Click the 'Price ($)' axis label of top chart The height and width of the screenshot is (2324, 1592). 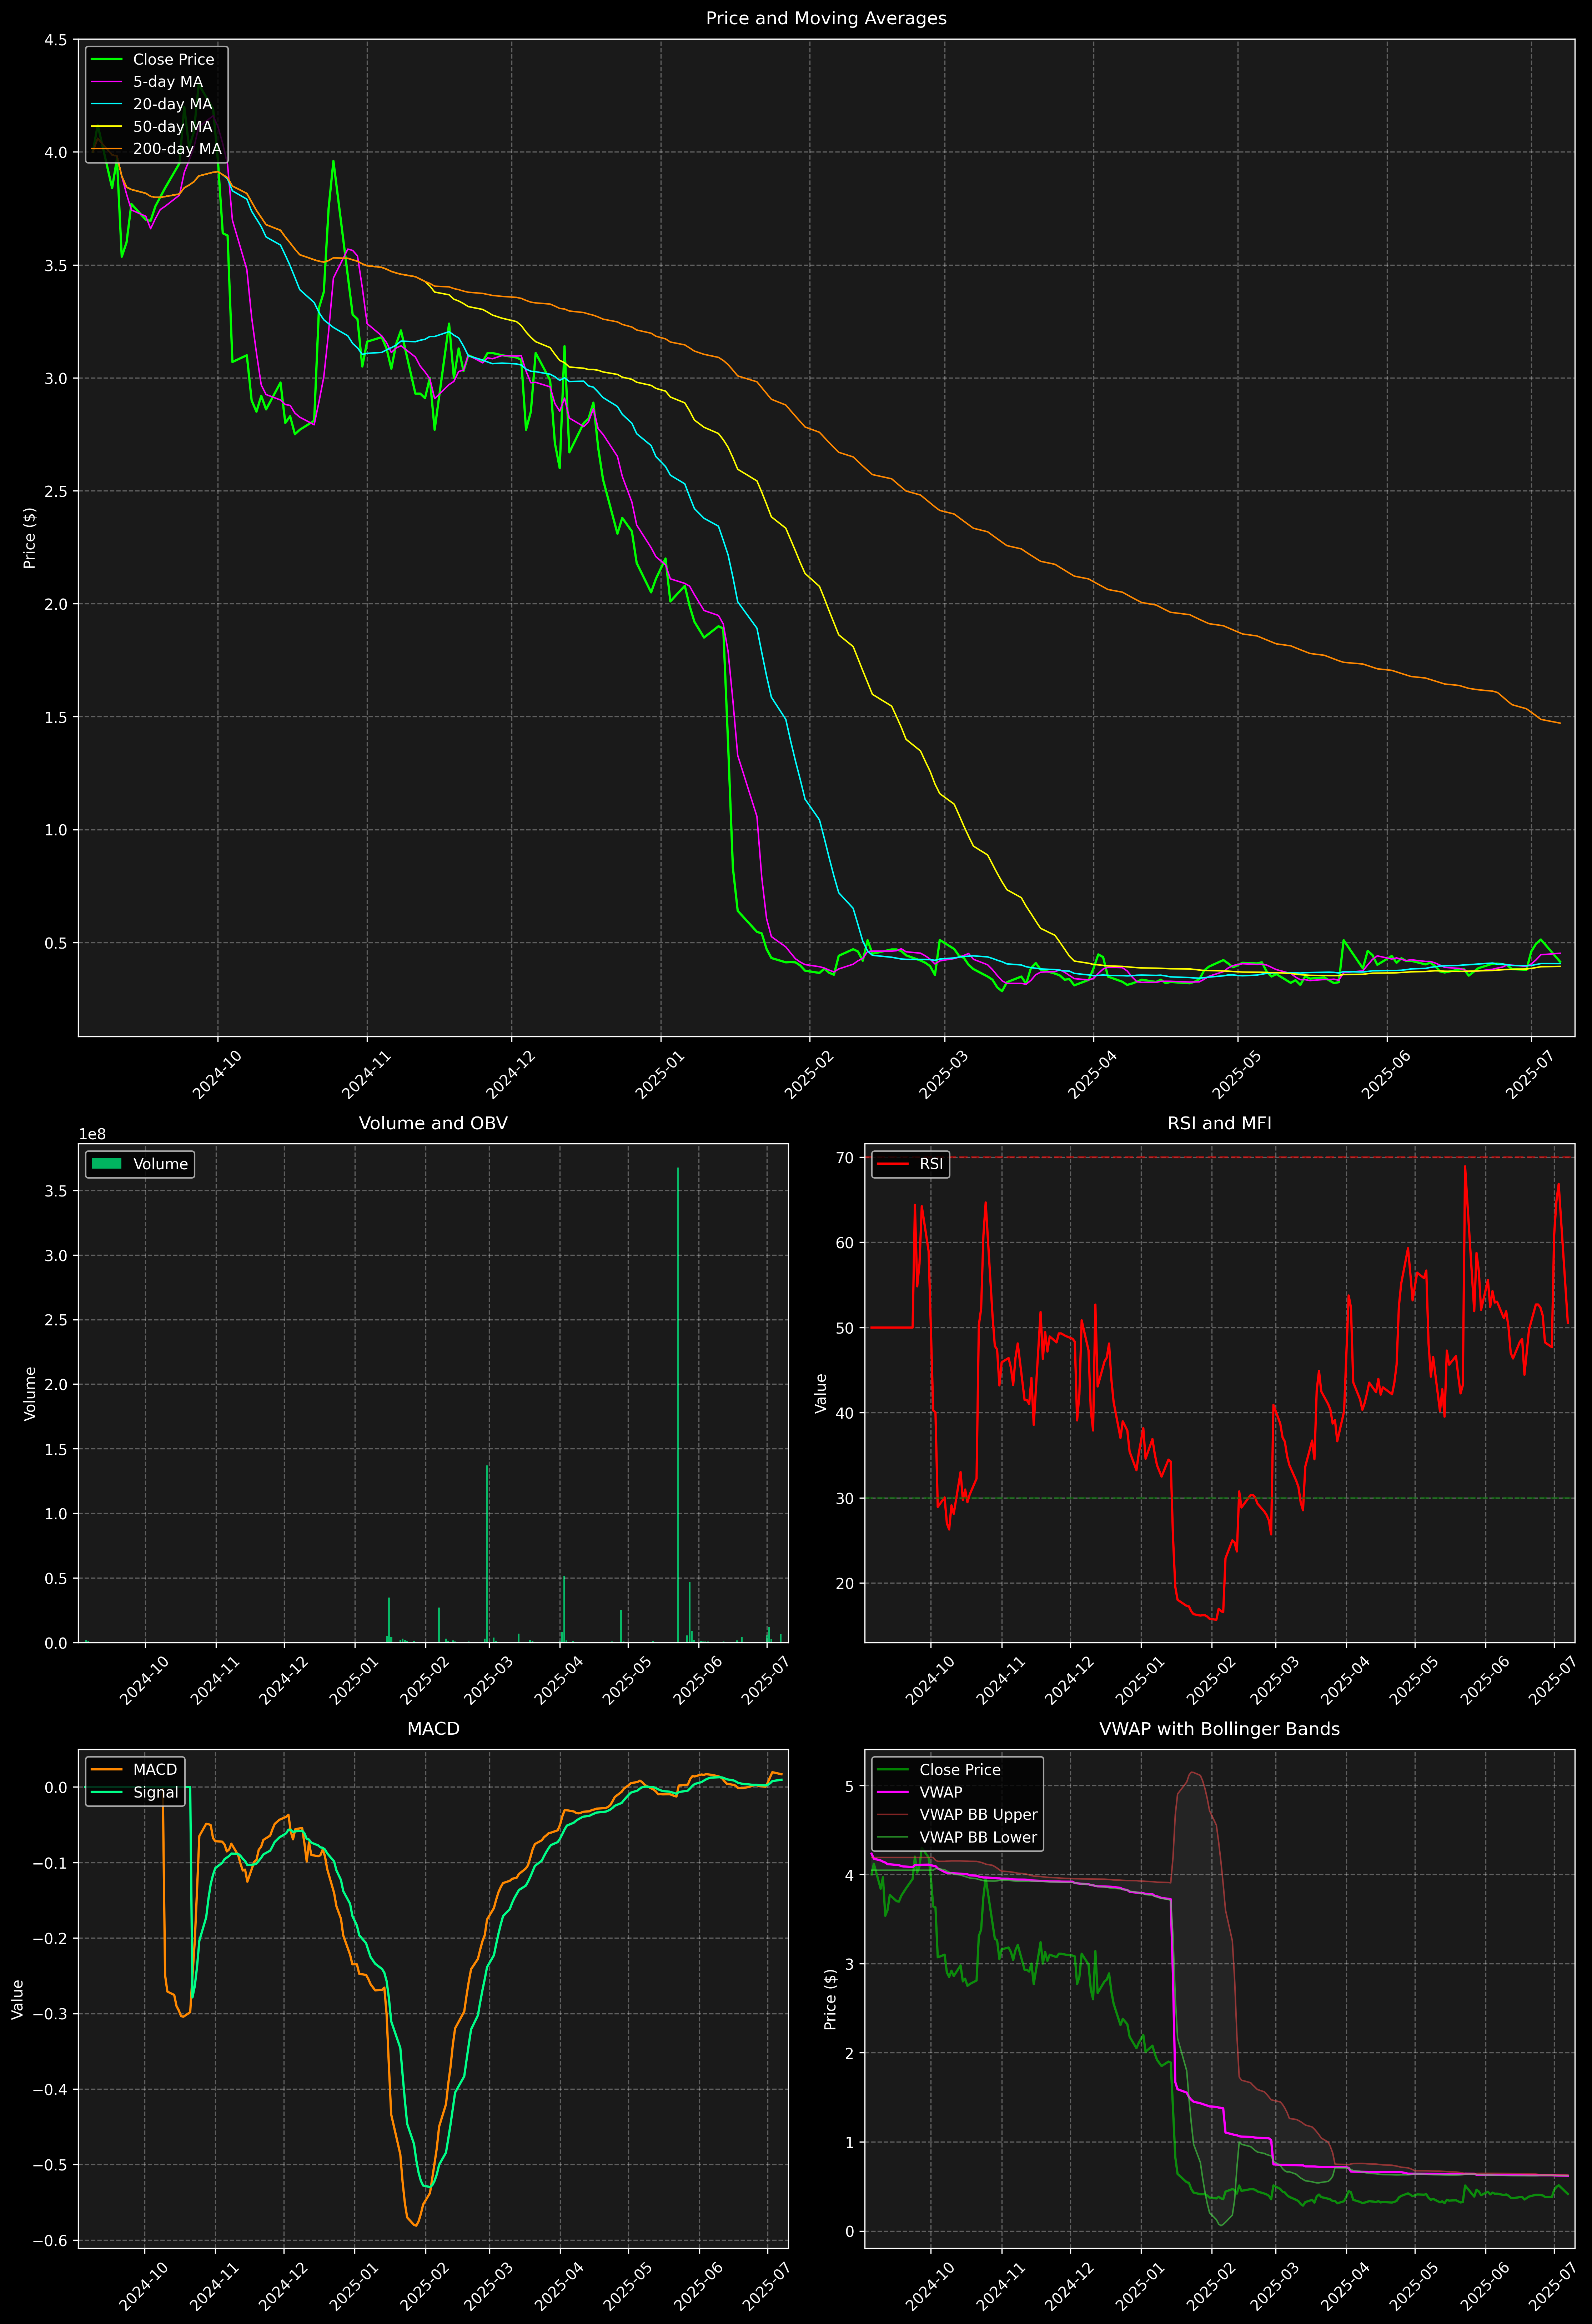click(30, 538)
